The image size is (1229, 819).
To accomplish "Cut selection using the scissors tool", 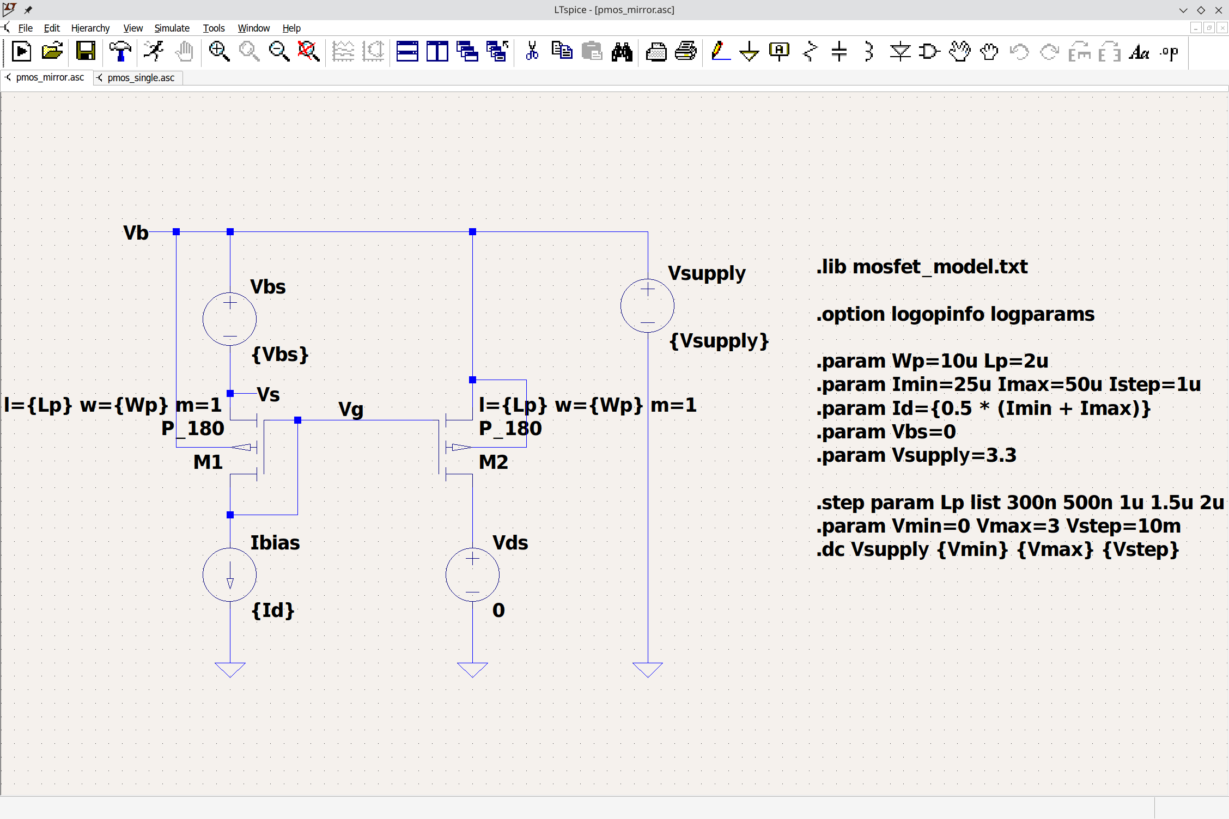I will [531, 52].
